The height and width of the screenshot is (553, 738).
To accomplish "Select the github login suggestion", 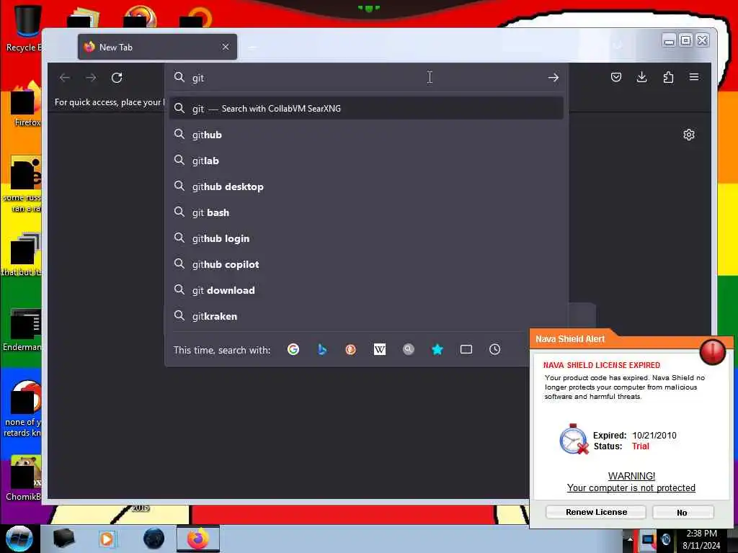I will (x=366, y=238).
